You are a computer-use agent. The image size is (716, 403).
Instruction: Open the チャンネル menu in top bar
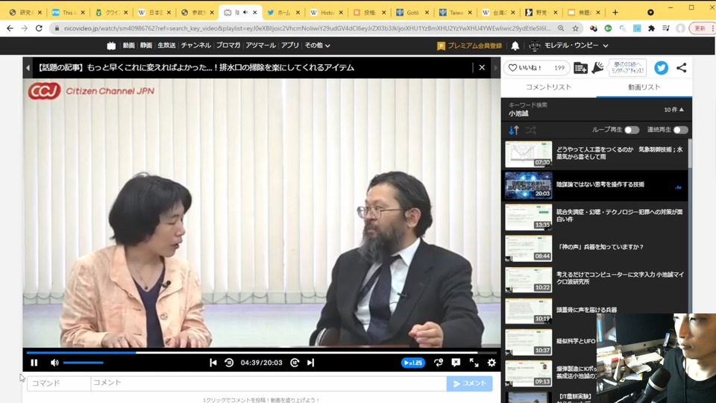(x=196, y=46)
